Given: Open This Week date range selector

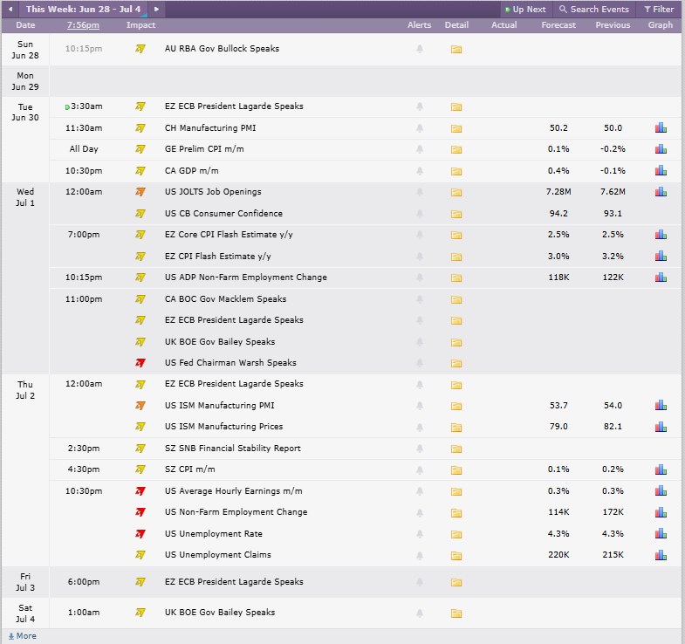Looking at the screenshot, I should pyautogui.click(x=83, y=9).
